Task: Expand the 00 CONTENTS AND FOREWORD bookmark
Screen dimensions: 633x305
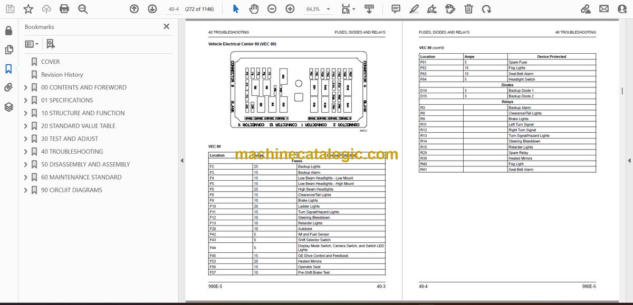Action: tap(26, 87)
